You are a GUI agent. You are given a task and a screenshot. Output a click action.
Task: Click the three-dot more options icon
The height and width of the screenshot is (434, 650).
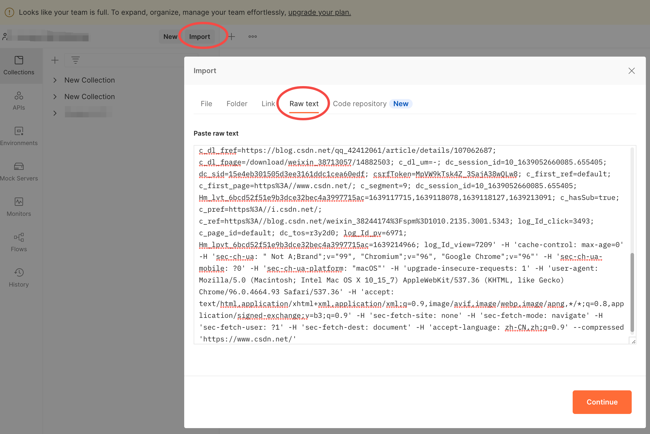[252, 37]
